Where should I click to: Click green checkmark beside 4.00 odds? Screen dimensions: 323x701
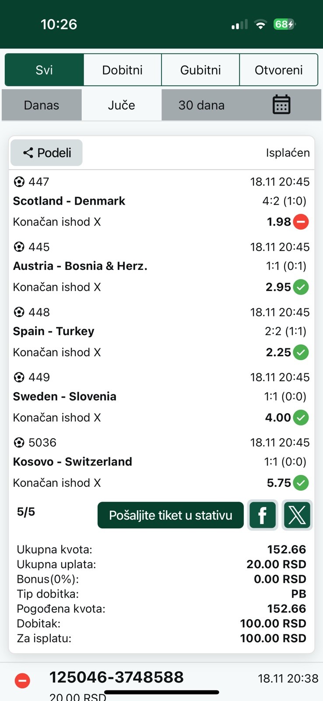(x=301, y=418)
